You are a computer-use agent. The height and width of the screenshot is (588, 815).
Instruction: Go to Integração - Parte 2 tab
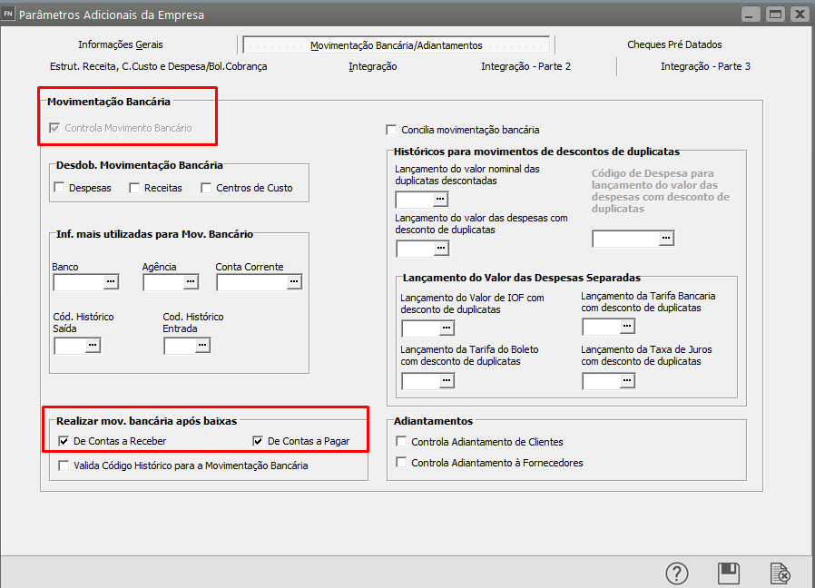(525, 66)
